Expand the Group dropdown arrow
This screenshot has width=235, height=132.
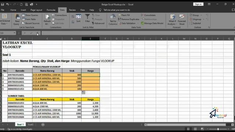pyautogui.click(x=201, y=15)
